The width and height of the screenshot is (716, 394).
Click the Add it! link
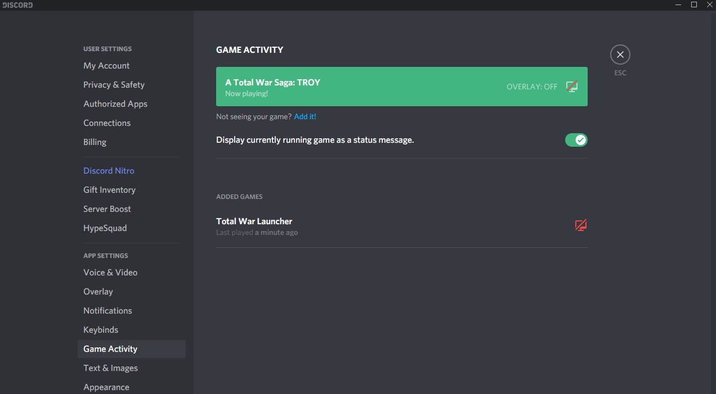pyautogui.click(x=305, y=117)
